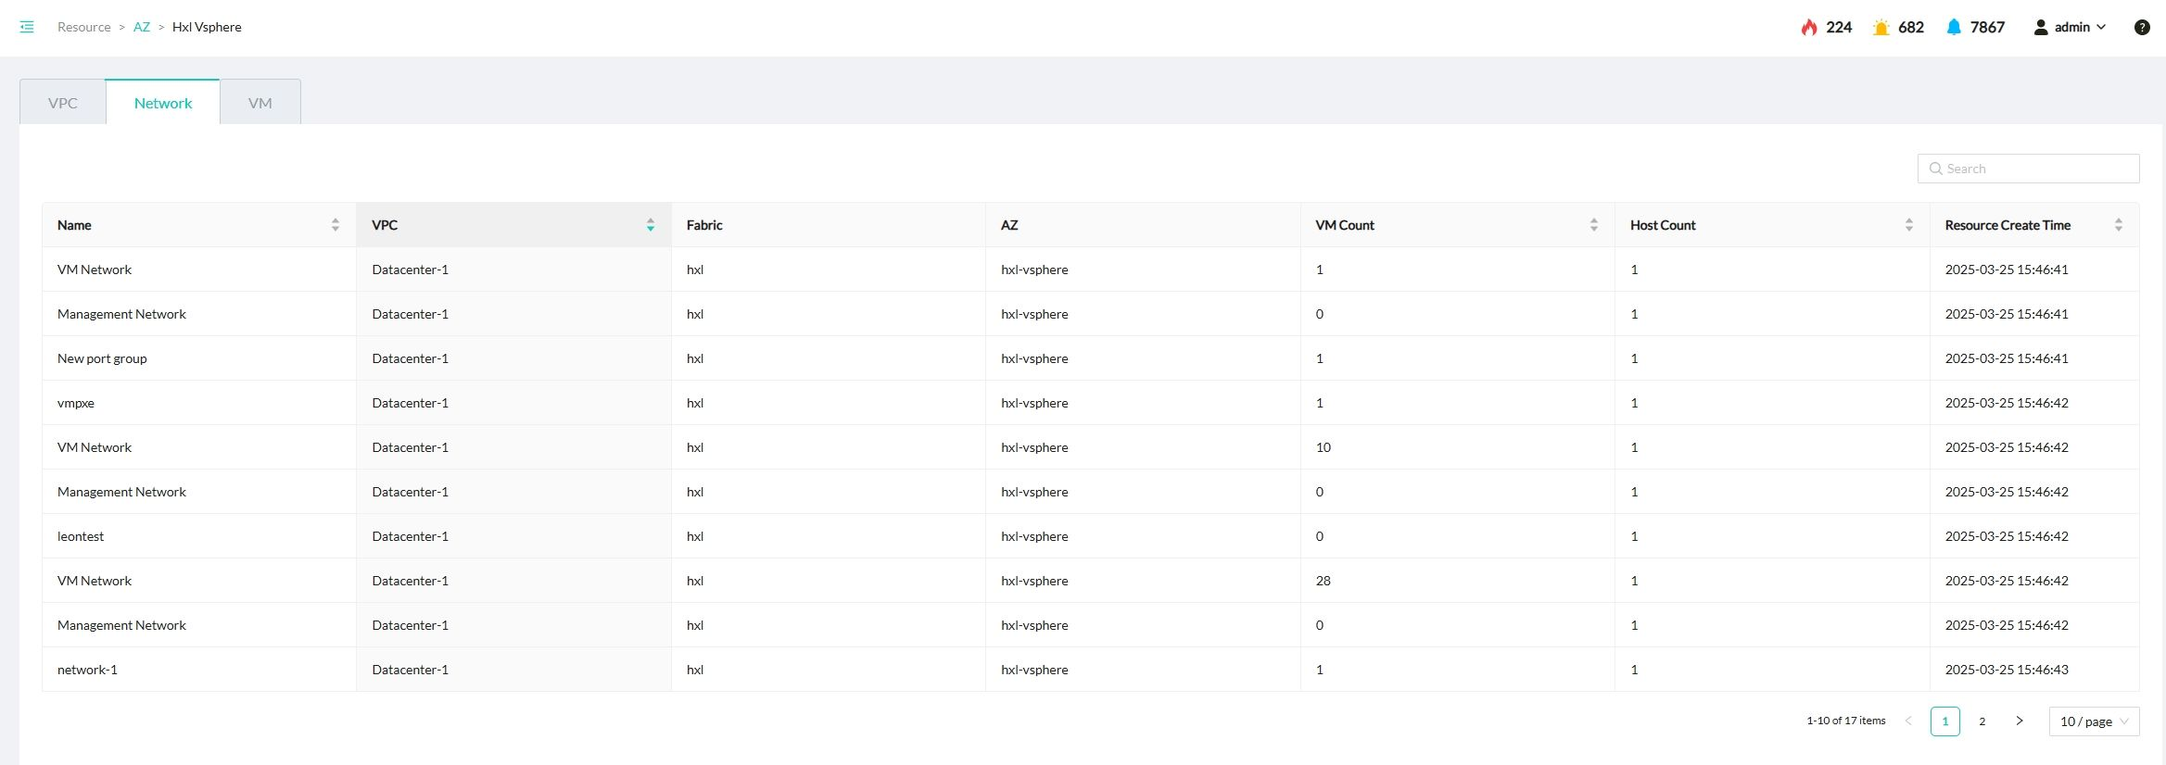Switch to the VM tab
Screen dimensions: 2166x765
pos(260,103)
